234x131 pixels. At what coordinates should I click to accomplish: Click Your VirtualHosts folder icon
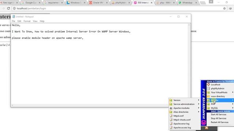pyautogui.click(x=208, y=92)
